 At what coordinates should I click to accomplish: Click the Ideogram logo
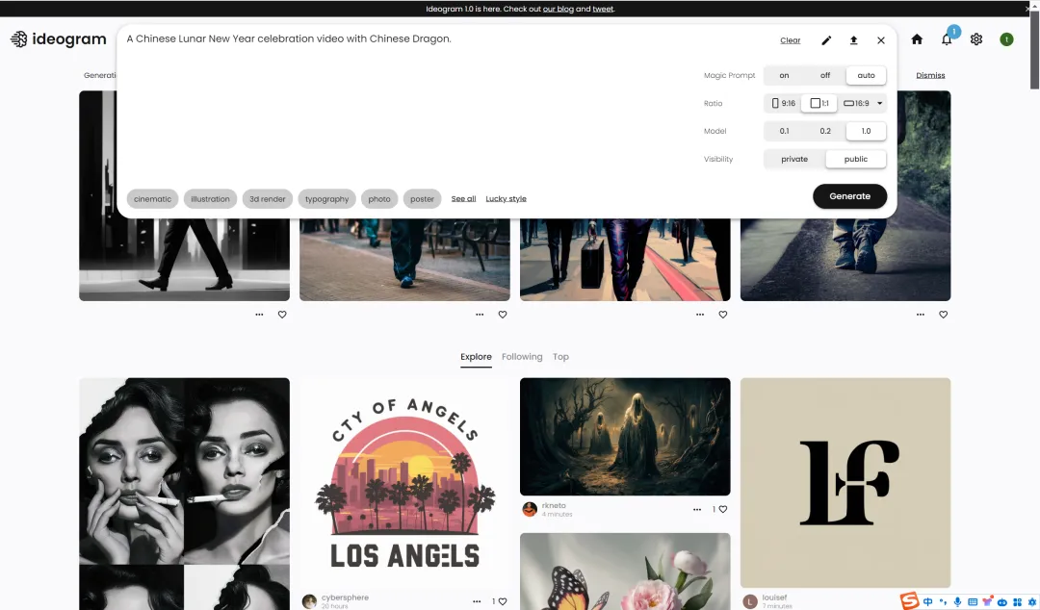(57, 39)
